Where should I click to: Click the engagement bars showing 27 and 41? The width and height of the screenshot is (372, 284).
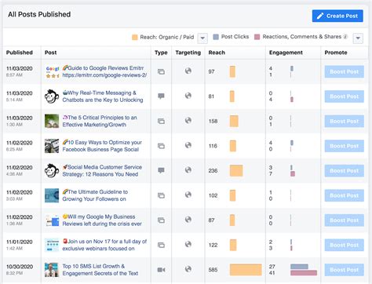(304, 270)
